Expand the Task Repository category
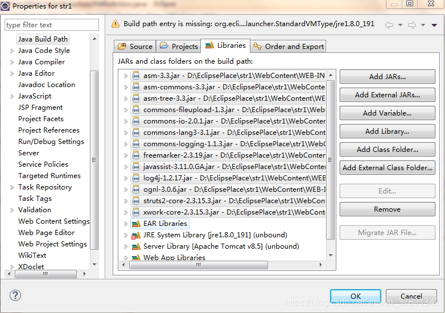 coord(12,187)
